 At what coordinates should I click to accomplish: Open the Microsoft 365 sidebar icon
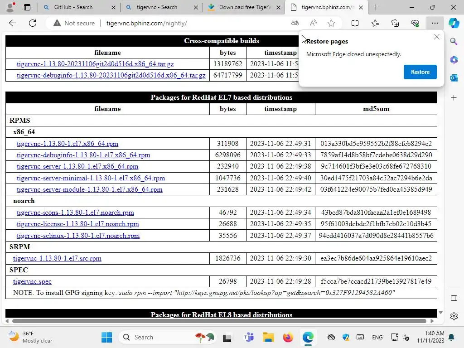tap(454, 59)
